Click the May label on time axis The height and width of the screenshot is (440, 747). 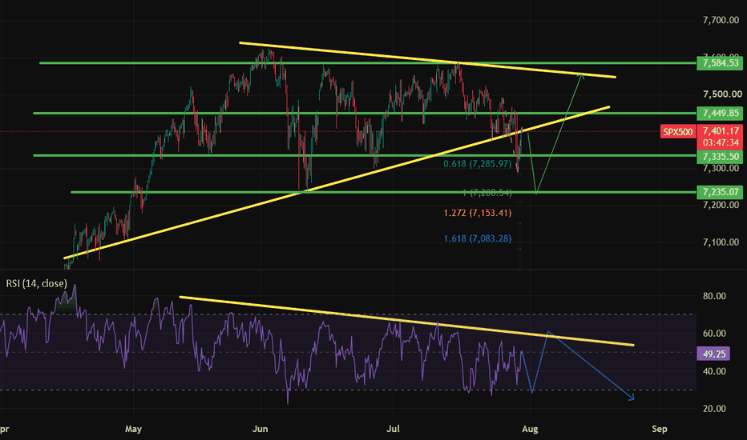click(x=133, y=429)
